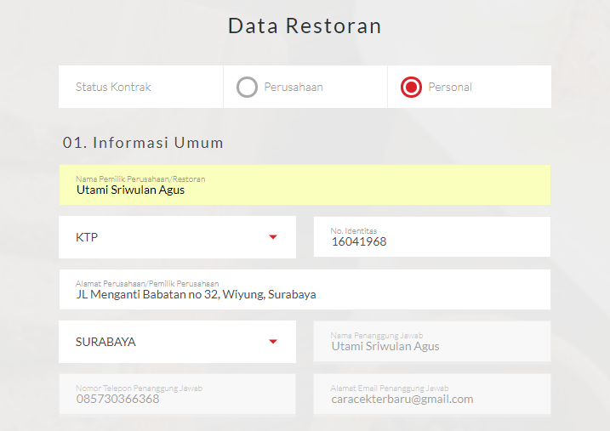The width and height of the screenshot is (610, 431).
Task: Click the Perusahaan option label text
Action: [x=293, y=87]
